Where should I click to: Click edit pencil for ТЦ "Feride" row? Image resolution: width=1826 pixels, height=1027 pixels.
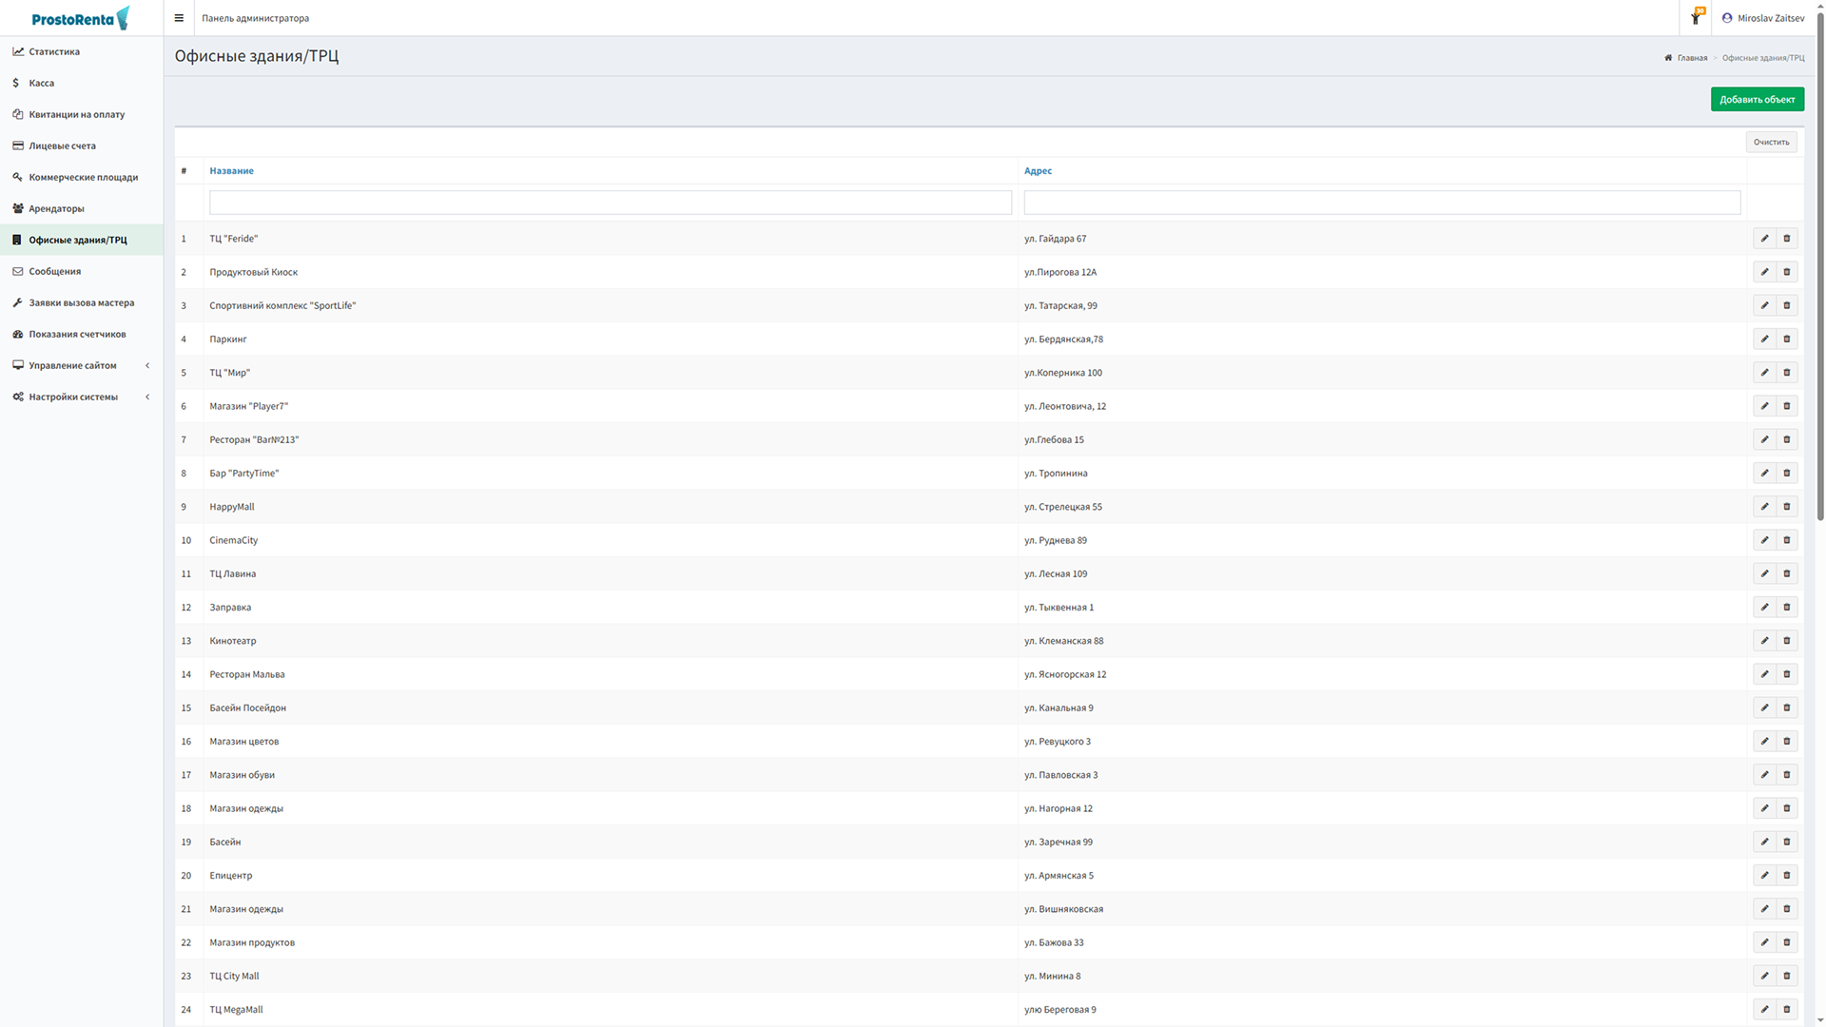(x=1764, y=239)
